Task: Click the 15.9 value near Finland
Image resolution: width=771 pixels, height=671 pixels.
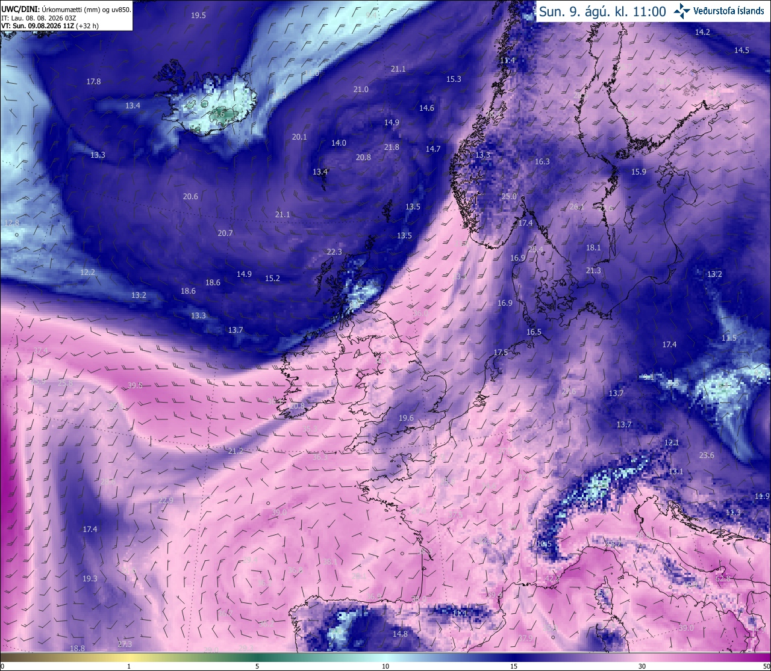Action: 638,172
